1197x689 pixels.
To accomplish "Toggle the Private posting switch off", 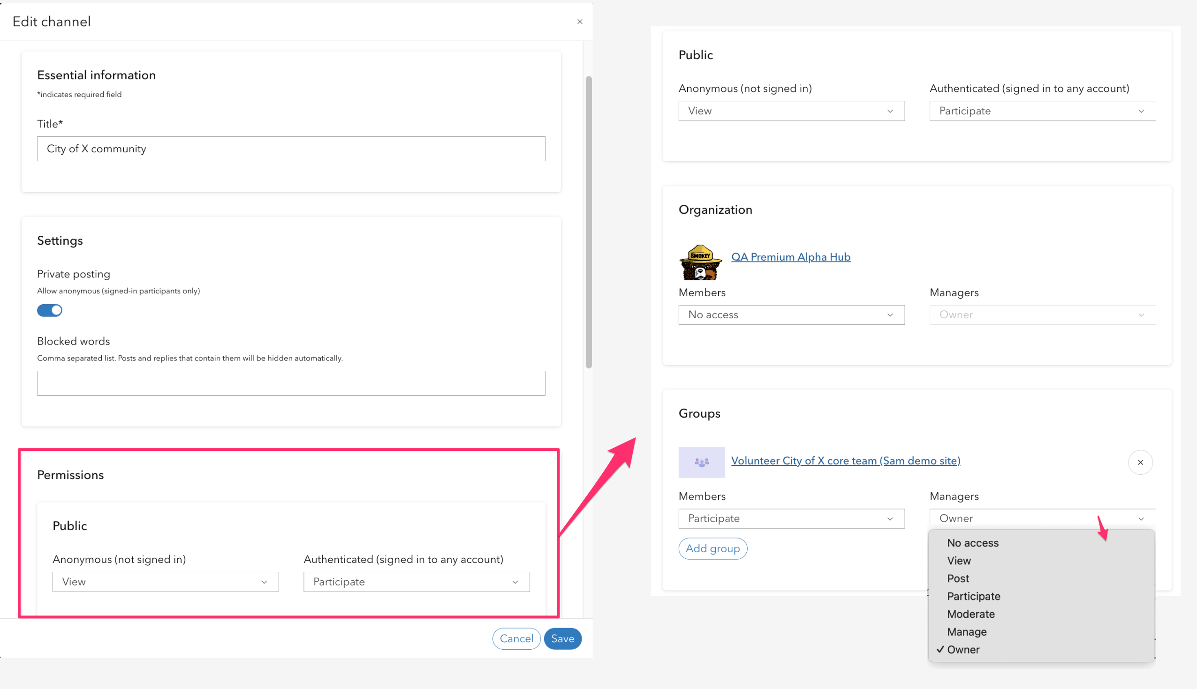I will tap(50, 310).
